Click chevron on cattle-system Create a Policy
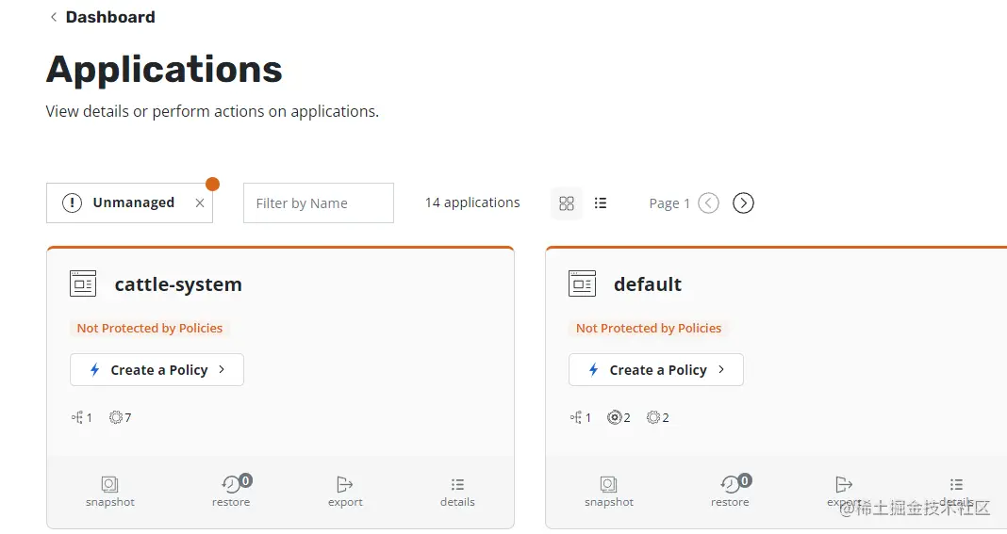 tap(222, 370)
